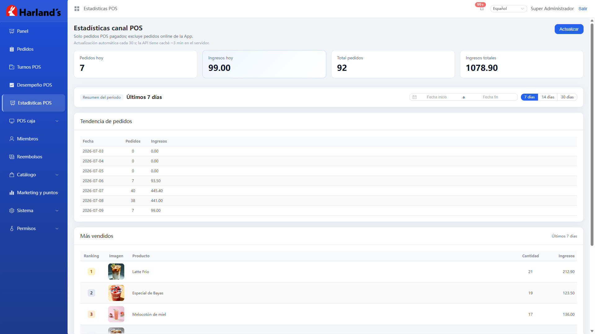Click the 2026-07-06 date cell

click(x=93, y=181)
